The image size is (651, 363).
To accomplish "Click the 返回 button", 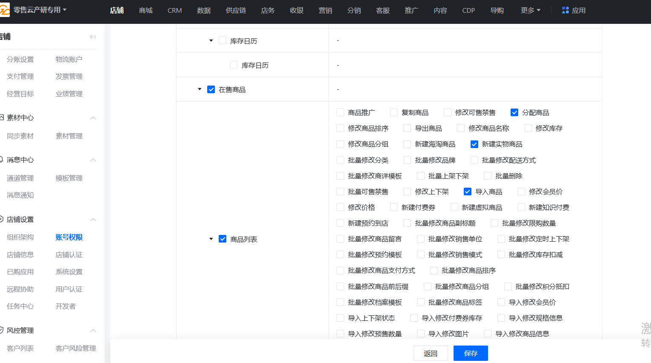I will coord(431,353).
